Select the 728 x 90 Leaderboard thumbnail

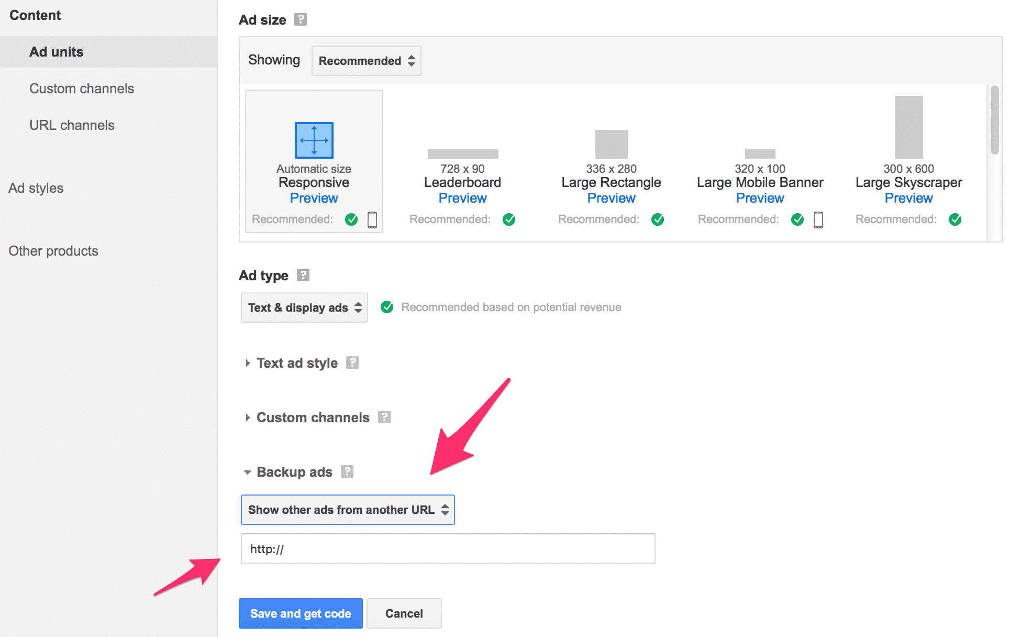click(x=463, y=153)
